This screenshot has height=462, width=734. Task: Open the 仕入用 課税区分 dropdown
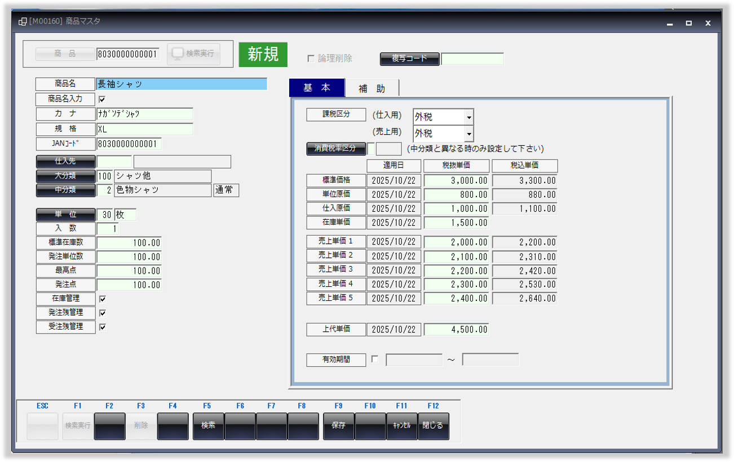coord(468,117)
